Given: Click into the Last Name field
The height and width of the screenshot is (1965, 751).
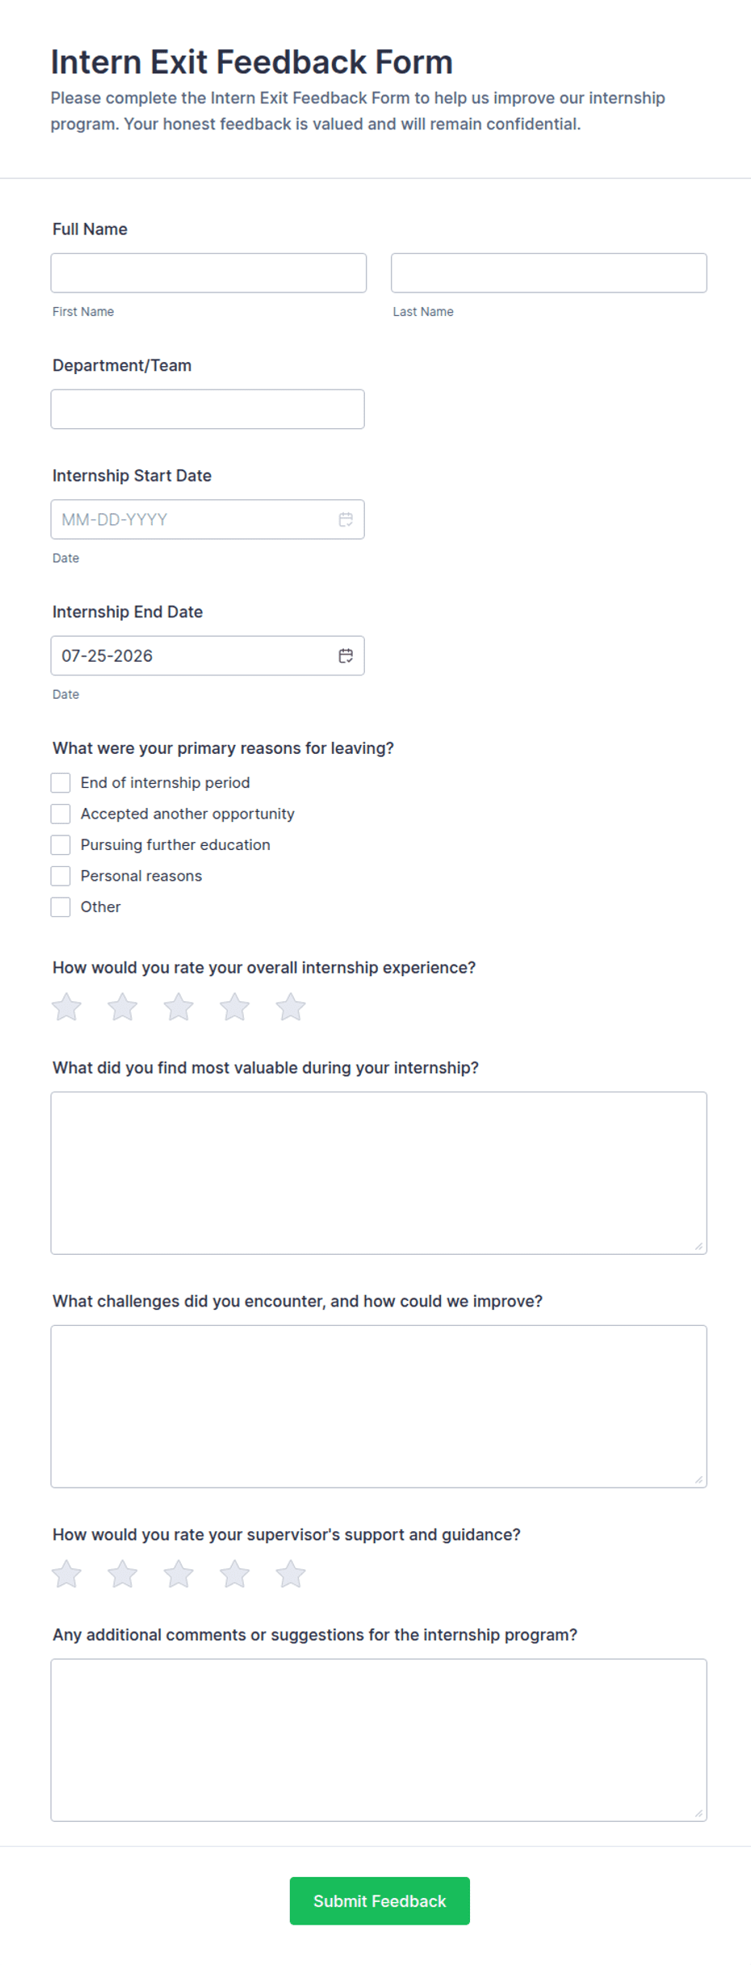Looking at the screenshot, I should pos(549,273).
